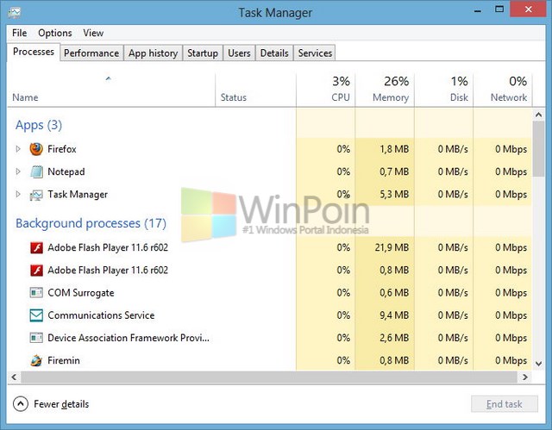Click the horizontal scrollbar thumb

pyautogui.click(x=269, y=377)
